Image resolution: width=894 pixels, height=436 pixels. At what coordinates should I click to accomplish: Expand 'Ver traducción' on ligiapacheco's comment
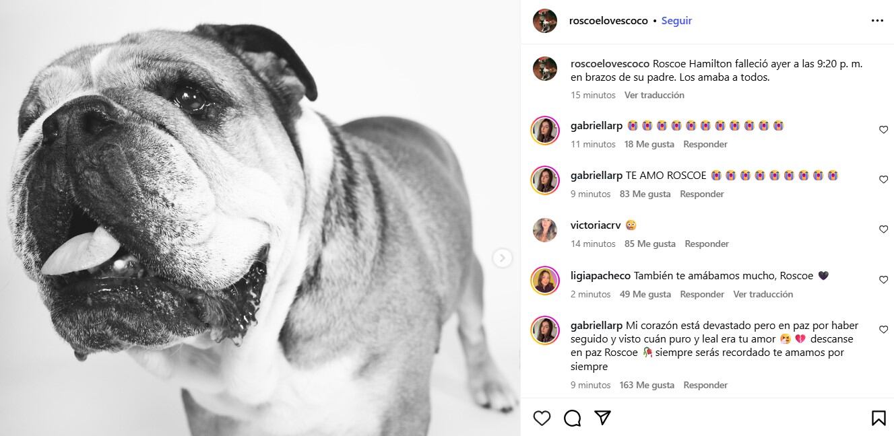pyautogui.click(x=763, y=294)
